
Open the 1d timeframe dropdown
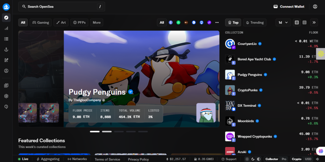[x=283, y=23]
